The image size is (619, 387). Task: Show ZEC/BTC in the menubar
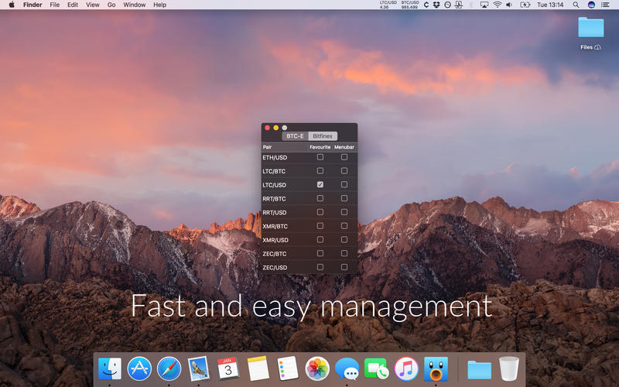[344, 253]
